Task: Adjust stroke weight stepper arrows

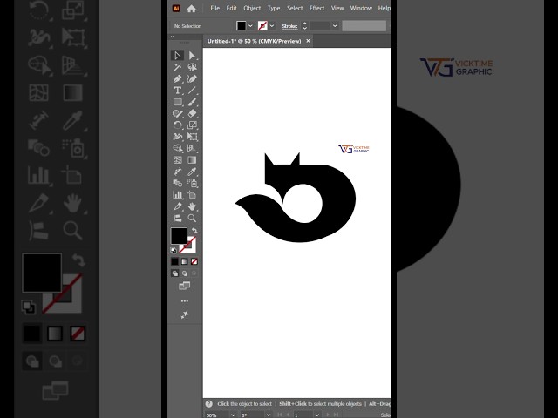Action: point(304,26)
